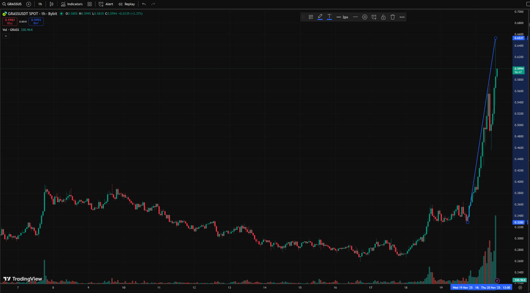Open the line color pencil swatch
The width and height of the screenshot is (530, 293).
click(320, 17)
